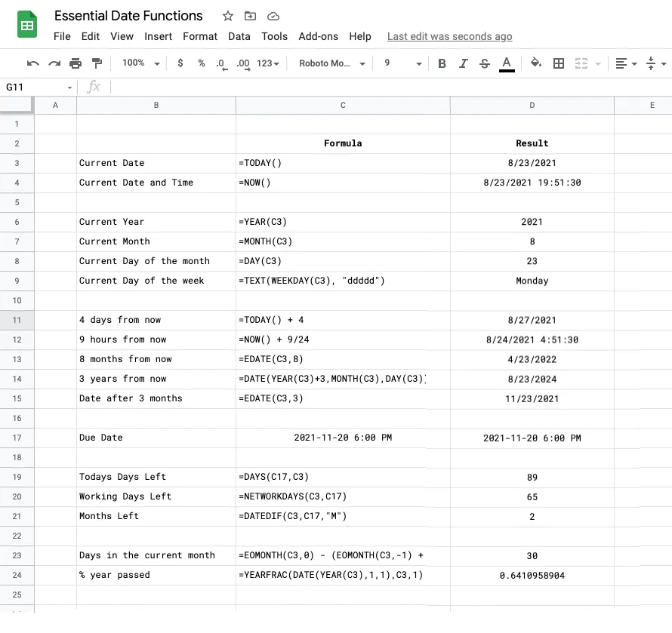Star the Essential Date Functions spreadsheet
672x633 pixels.
227,15
